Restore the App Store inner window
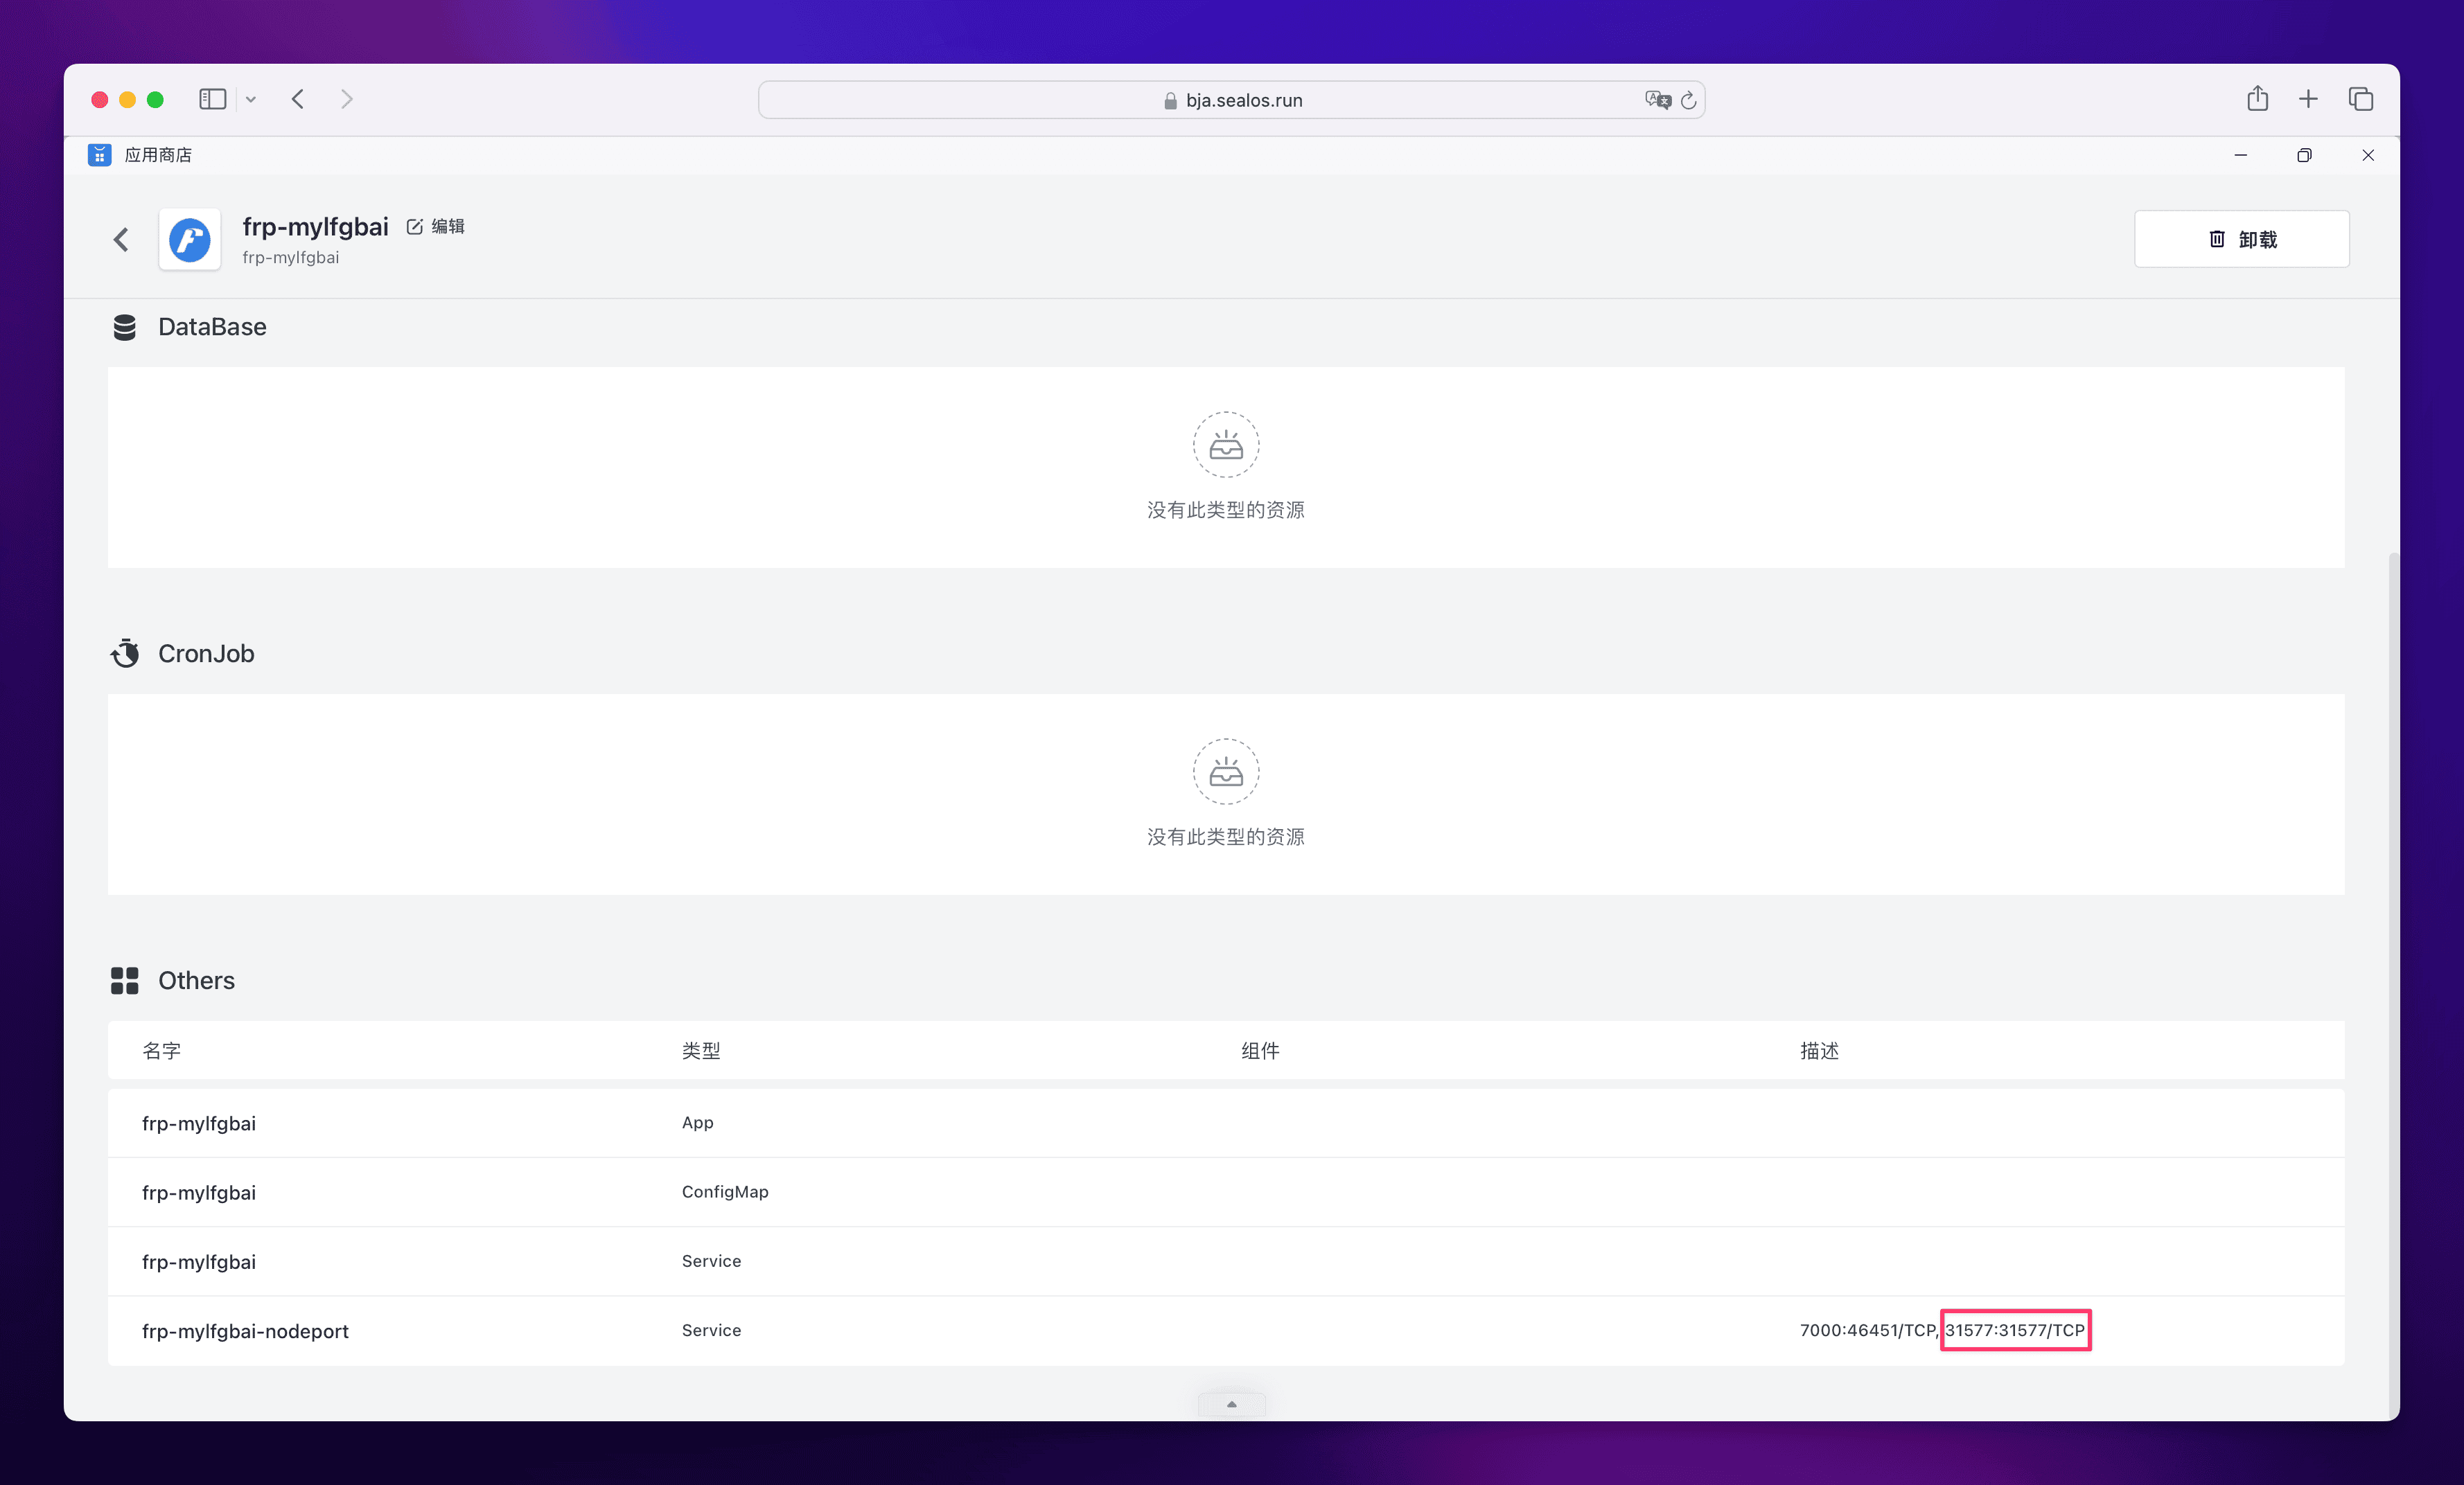Screen dimensions: 2464x1485 pos(2304,155)
